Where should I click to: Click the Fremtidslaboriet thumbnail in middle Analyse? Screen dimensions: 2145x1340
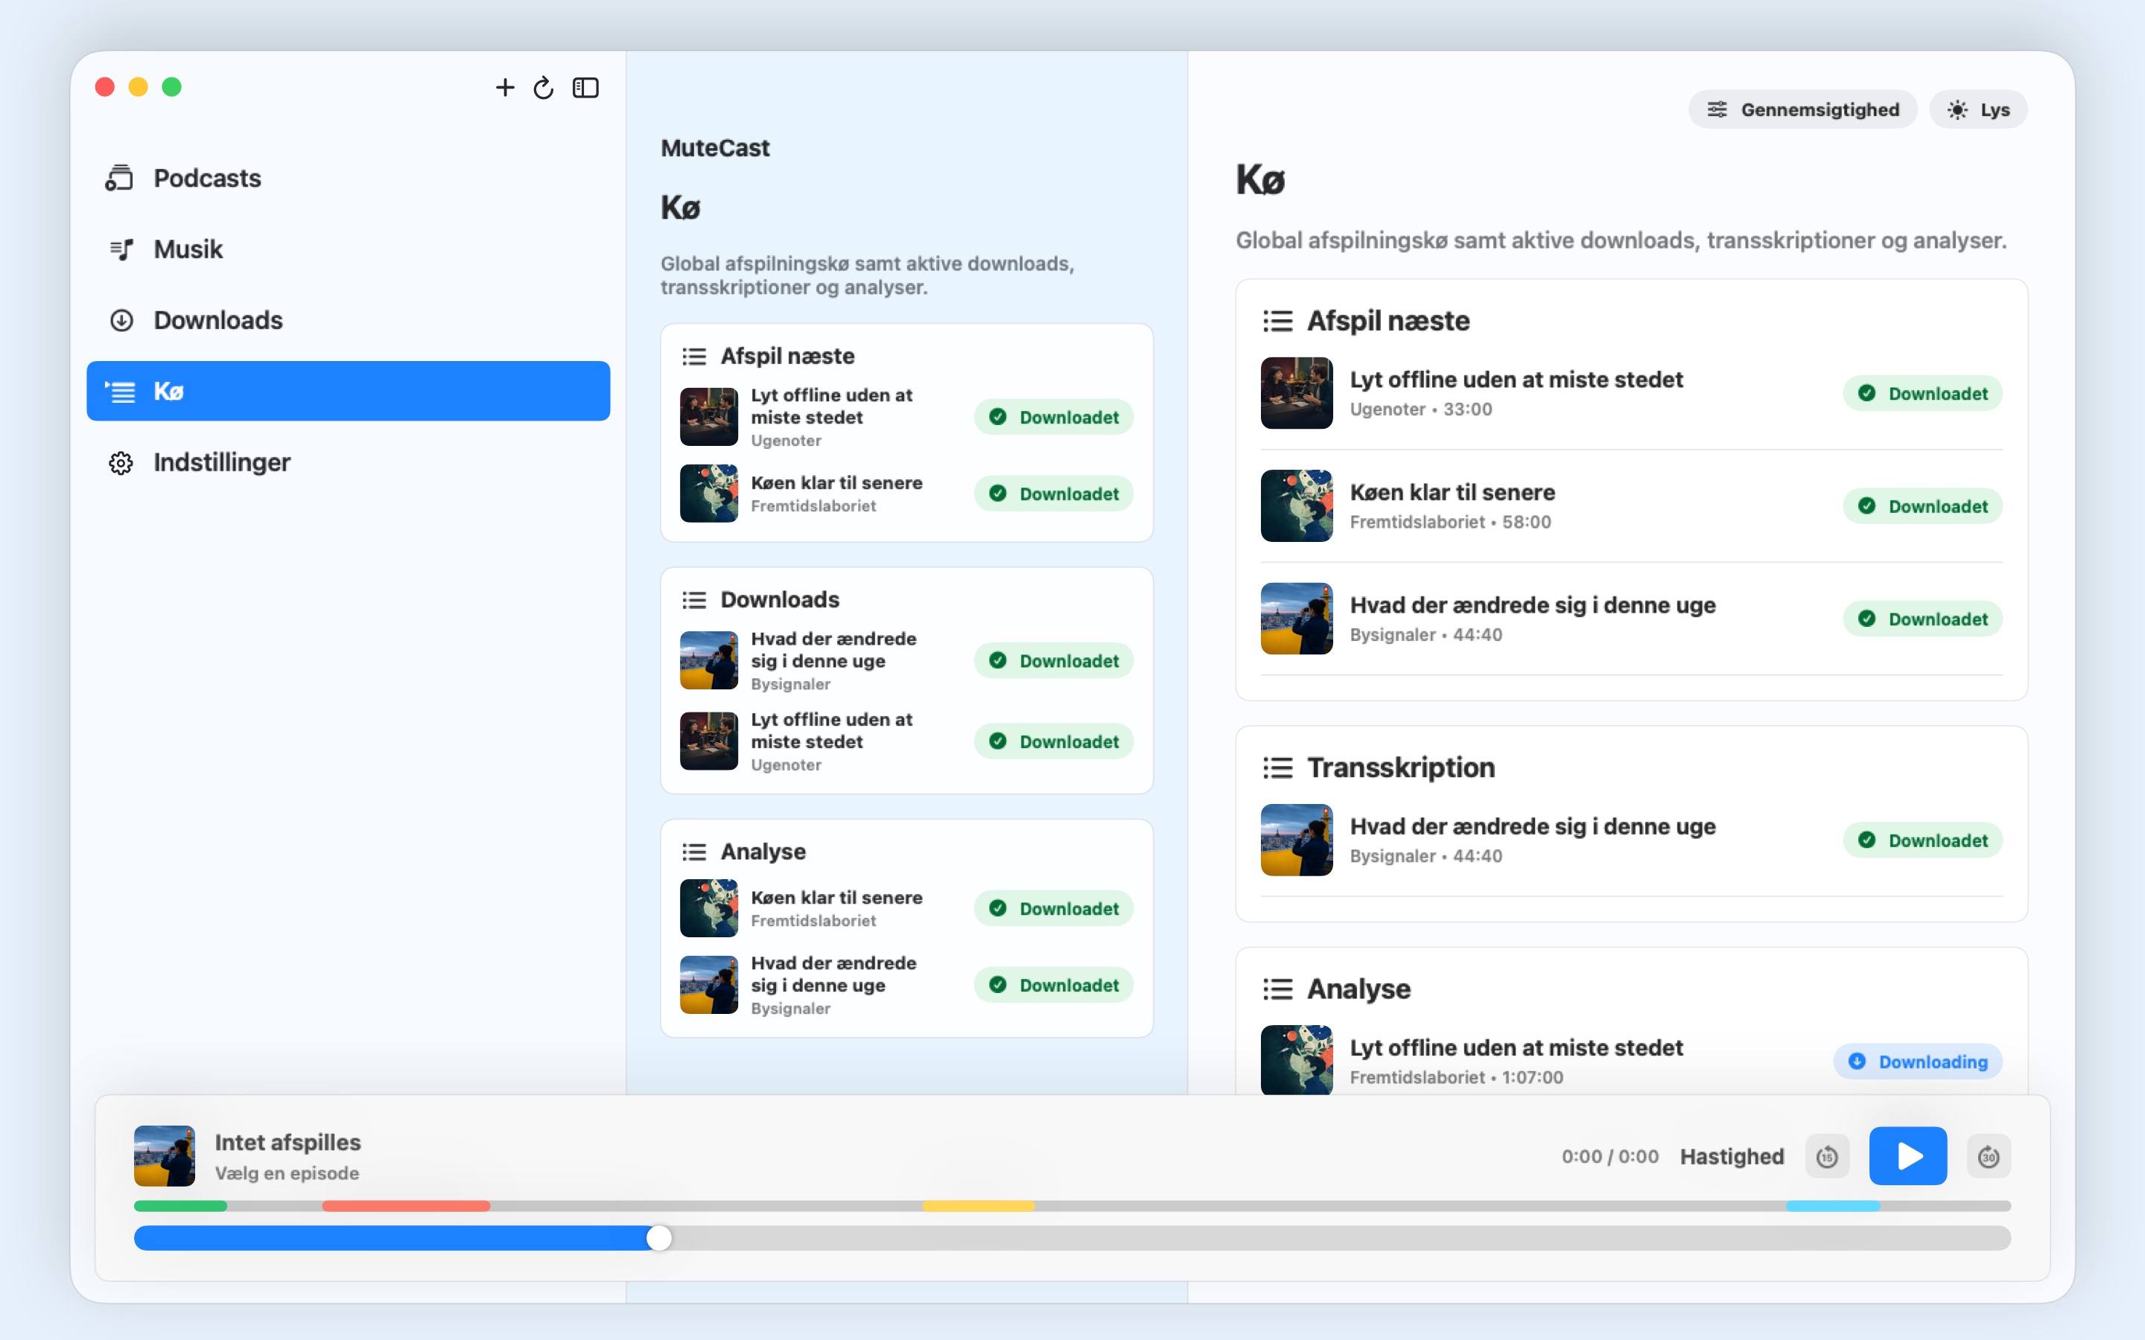[x=708, y=908]
